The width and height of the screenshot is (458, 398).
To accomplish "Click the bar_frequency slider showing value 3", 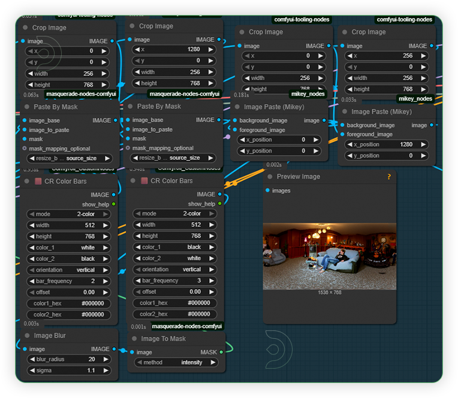I will pyautogui.click(x=176, y=281).
